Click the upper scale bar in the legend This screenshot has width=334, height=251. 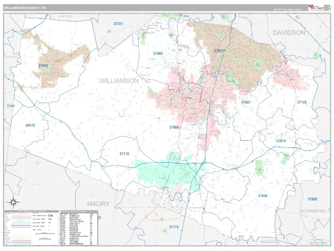click(x=45, y=234)
